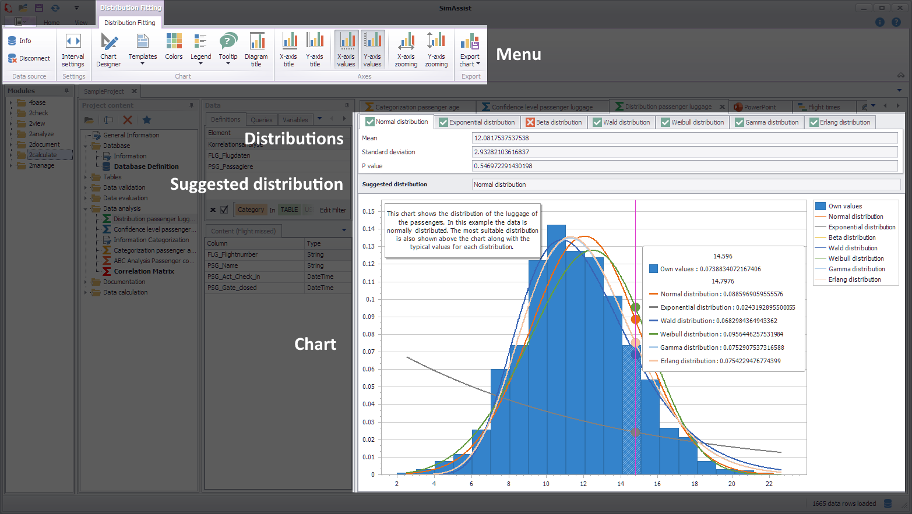Screen dimensions: 912x514
Task: Open the help question mark icon
Action: point(896,22)
